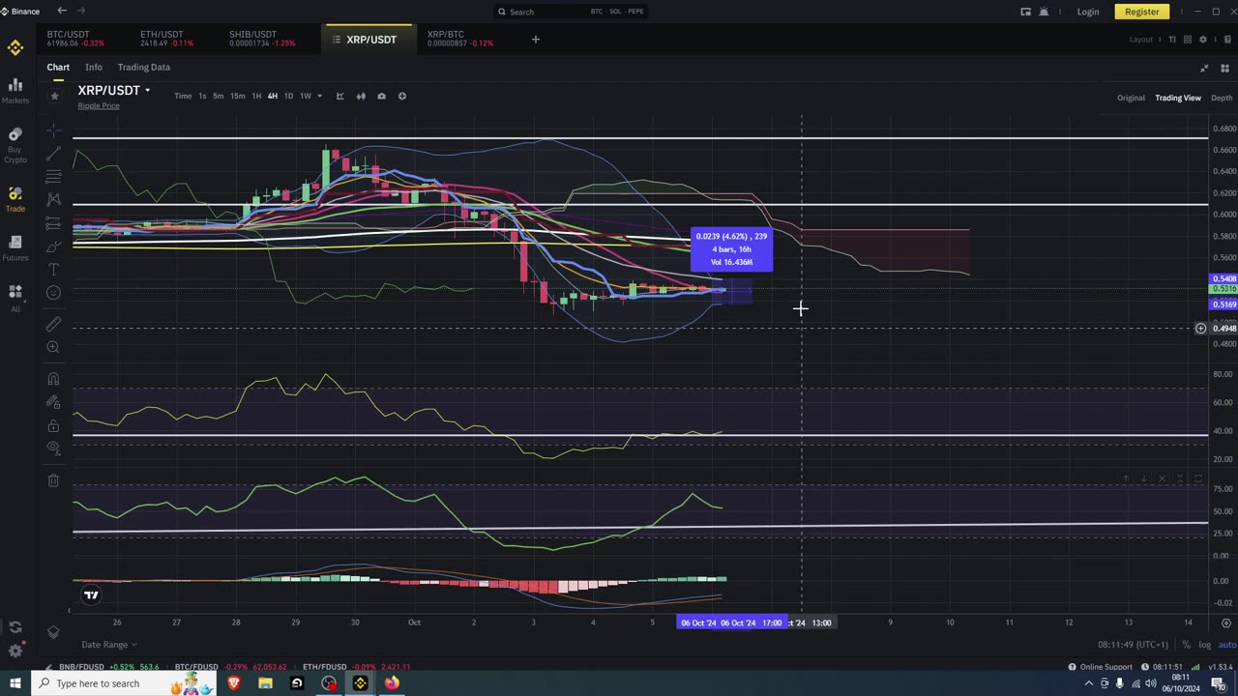Click the Search field in the title bar
The image size is (1238, 696).
point(570,12)
